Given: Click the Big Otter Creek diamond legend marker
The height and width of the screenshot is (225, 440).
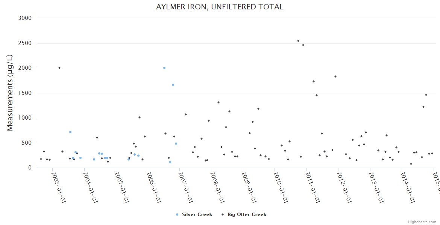Looking at the screenshot, I should (x=223, y=214).
